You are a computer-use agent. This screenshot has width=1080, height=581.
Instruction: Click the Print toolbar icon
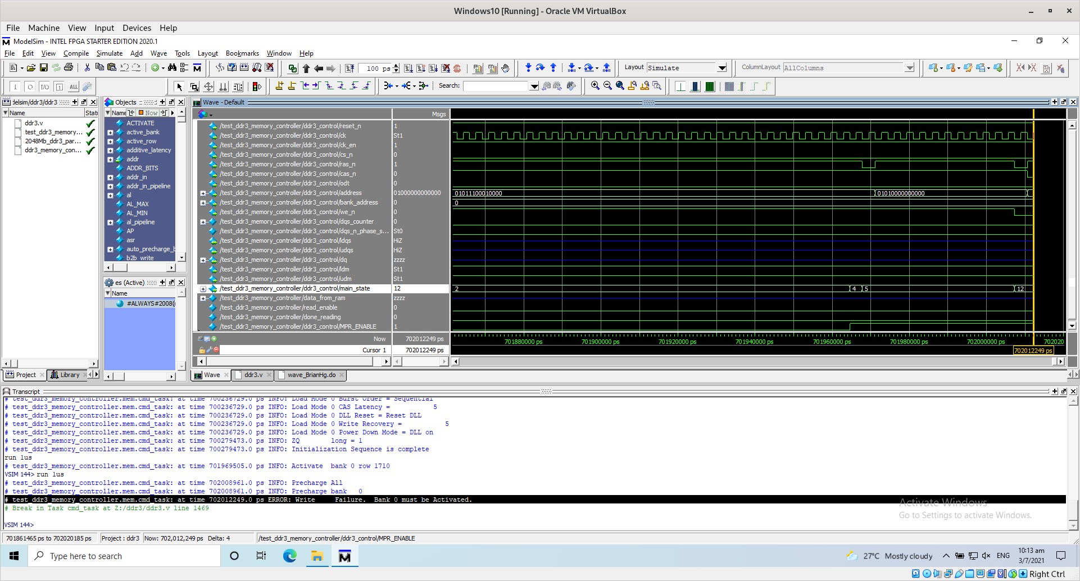(x=69, y=68)
